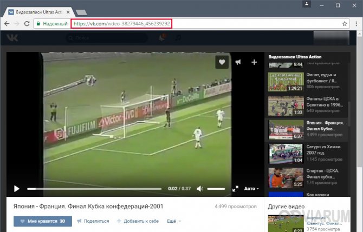
Task: Click the VK logo in the header
Action: click(12, 38)
